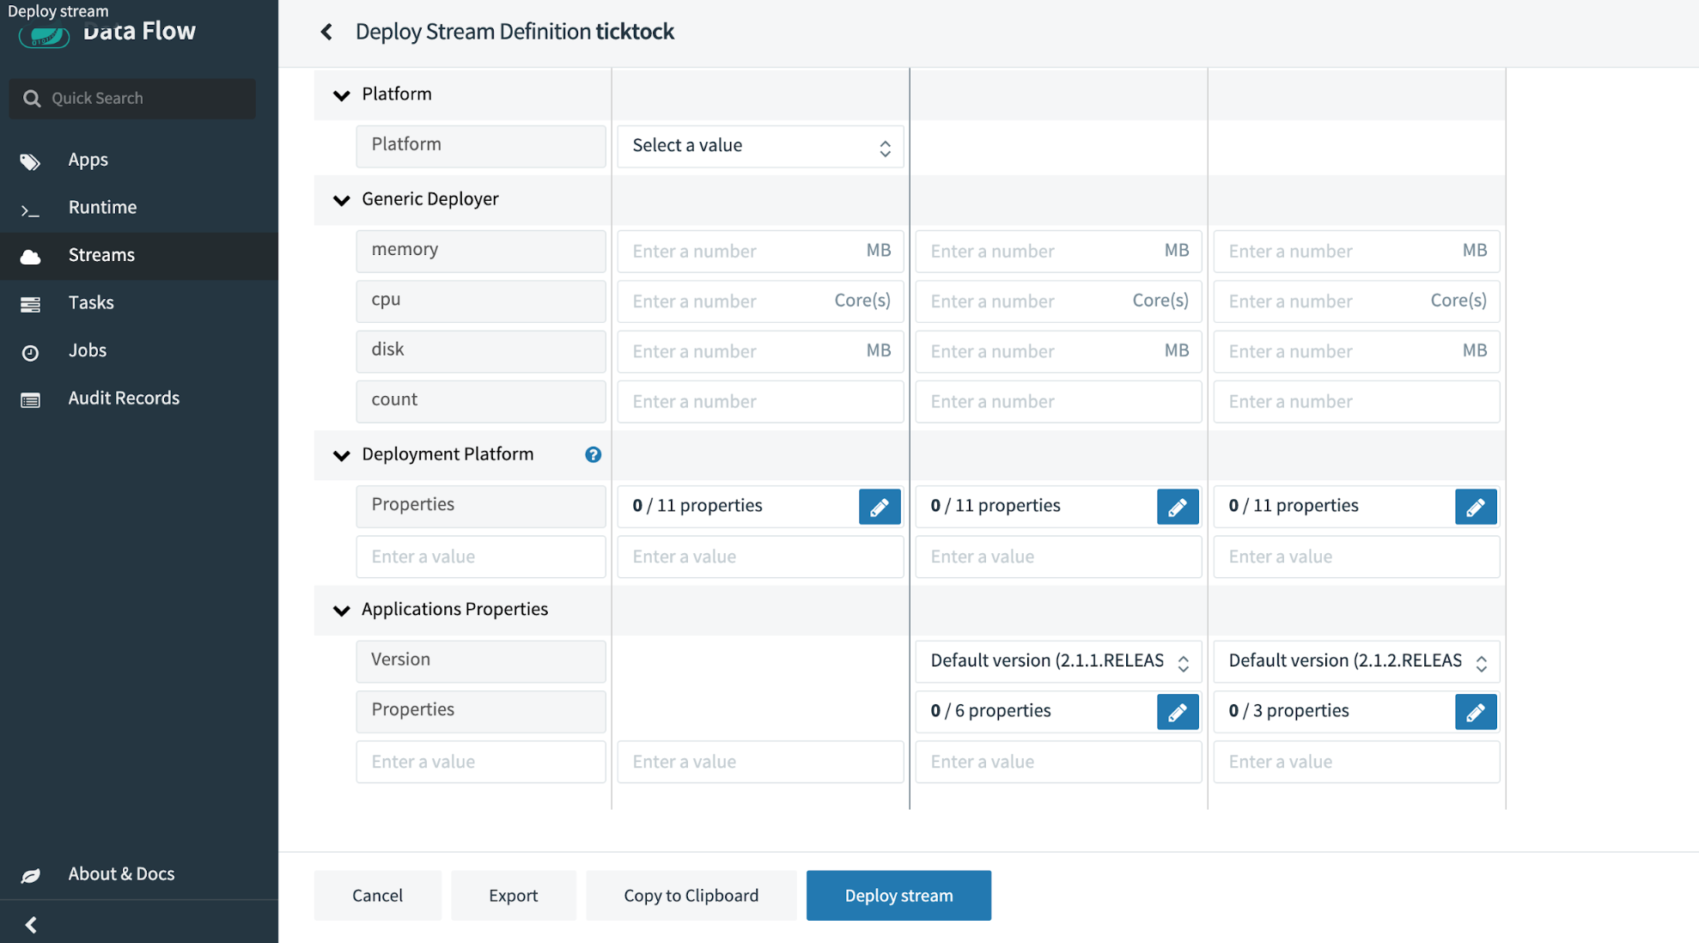The height and width of the screenshot is (943, 1699).
Task: Click the edit icon for third Deployment Platform properties
Action: click(x=1475, y=507)
